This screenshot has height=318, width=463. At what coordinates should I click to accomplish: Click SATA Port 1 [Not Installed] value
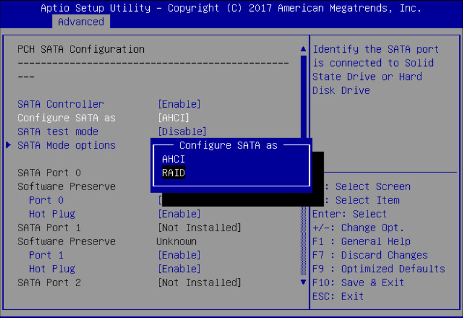[x=199, y=228]
